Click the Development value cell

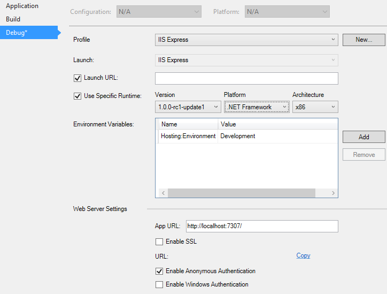(238, 136)
